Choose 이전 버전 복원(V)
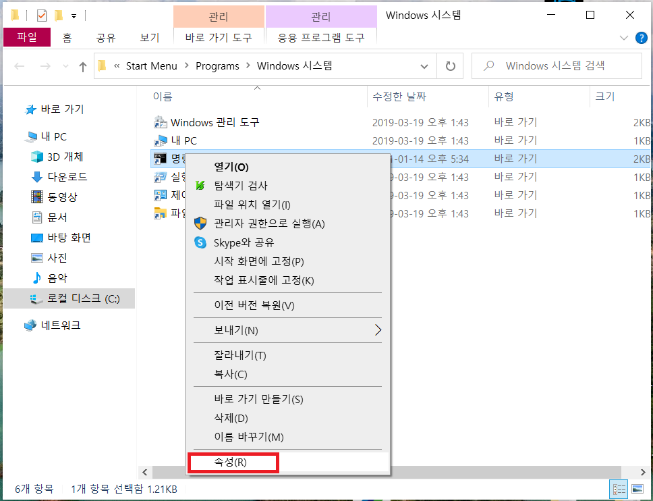653x501 pixels. coord(288,305)
